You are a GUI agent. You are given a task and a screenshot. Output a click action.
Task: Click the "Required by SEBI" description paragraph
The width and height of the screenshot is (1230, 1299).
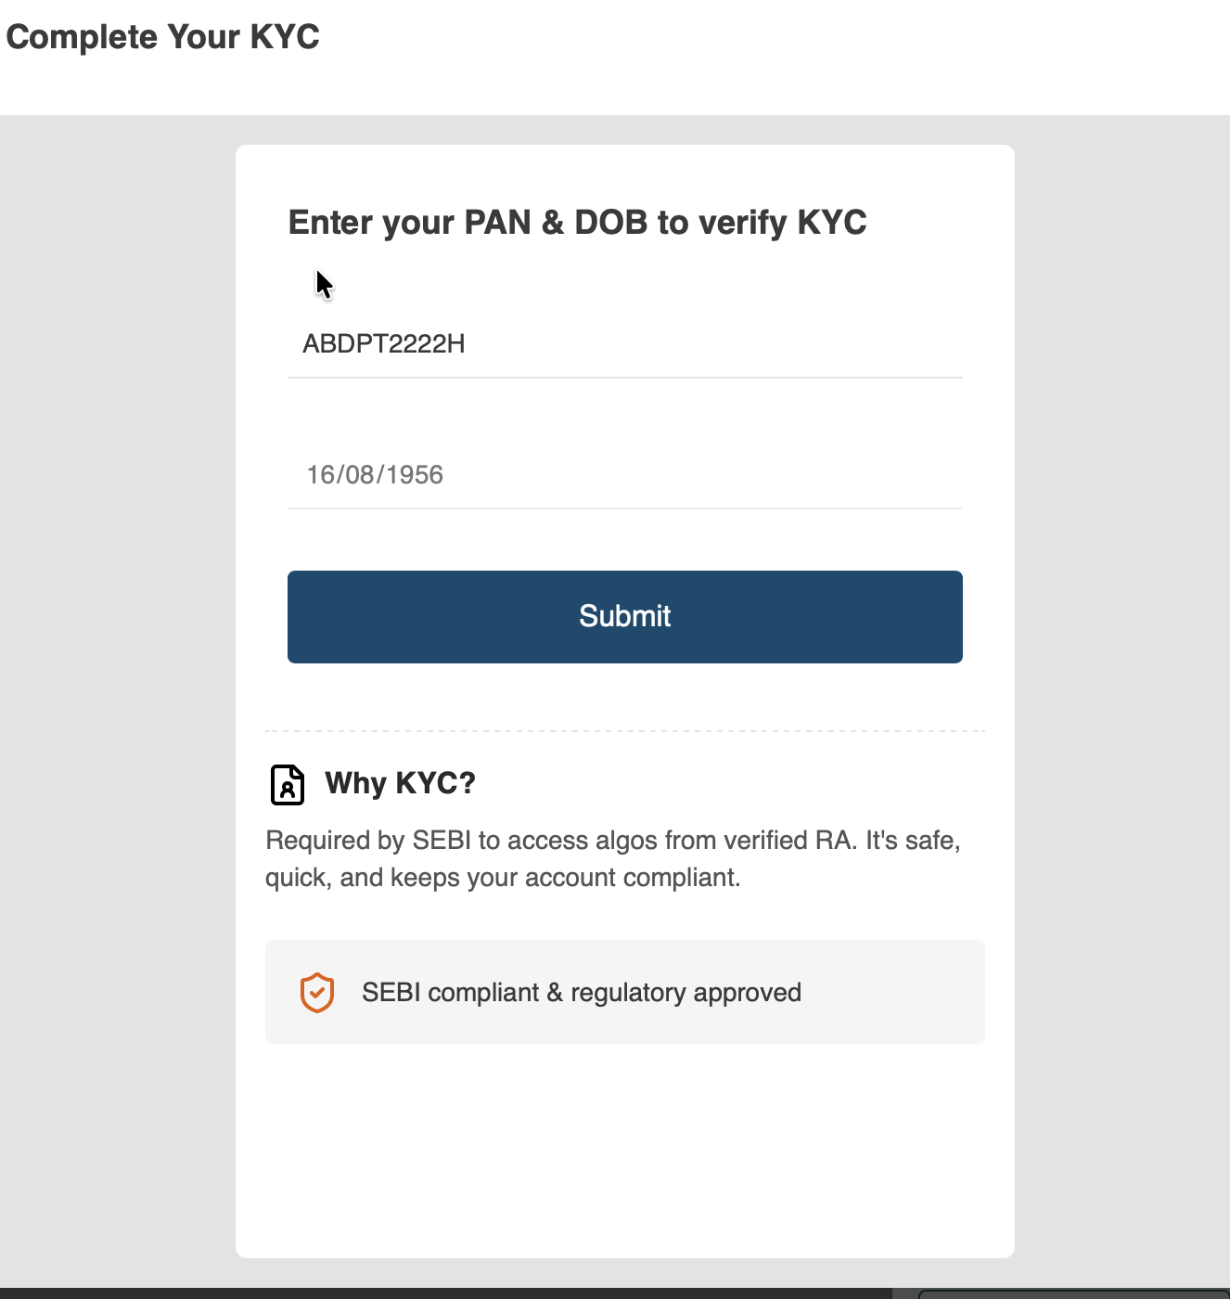[612, 858]
